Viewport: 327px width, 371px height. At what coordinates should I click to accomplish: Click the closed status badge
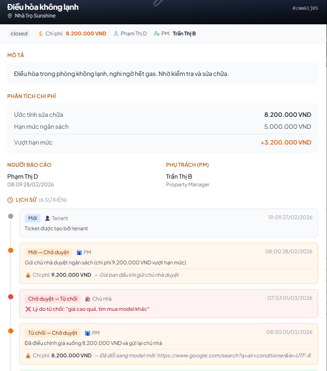point(19,34)
